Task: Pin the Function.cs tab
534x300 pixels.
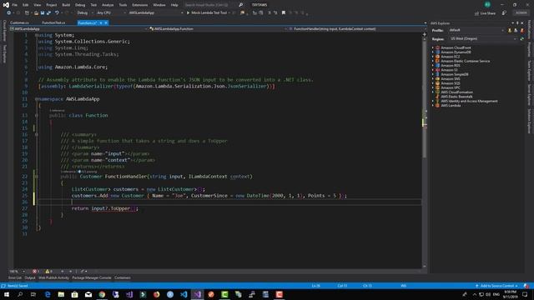Action: coord(101,22)
